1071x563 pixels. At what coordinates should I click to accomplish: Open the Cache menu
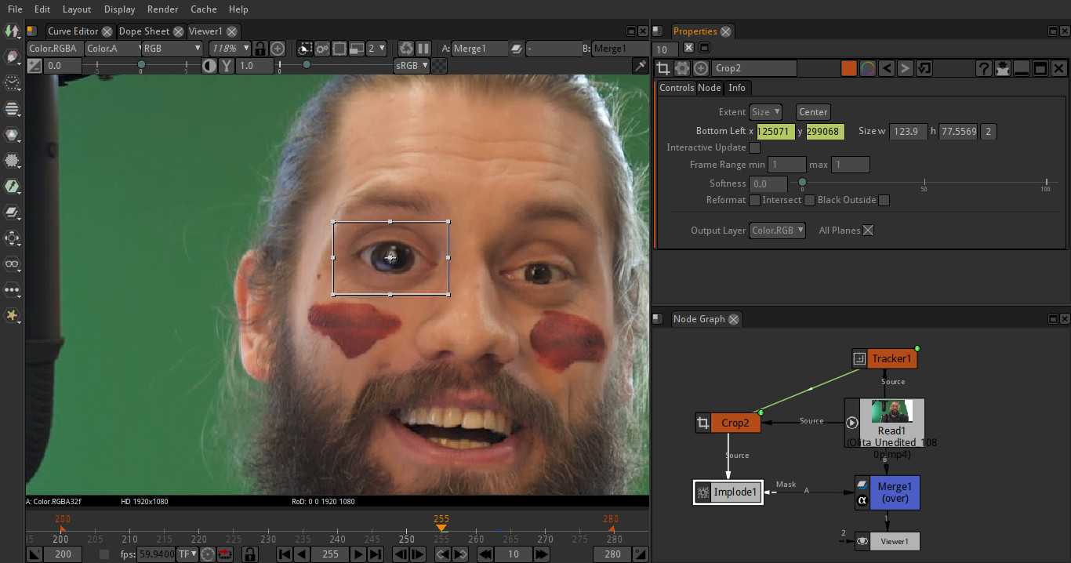point(204,9)
